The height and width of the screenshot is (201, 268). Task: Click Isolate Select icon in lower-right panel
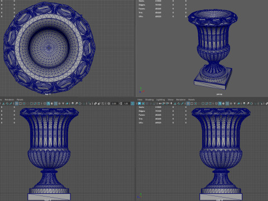coord(261,103)
